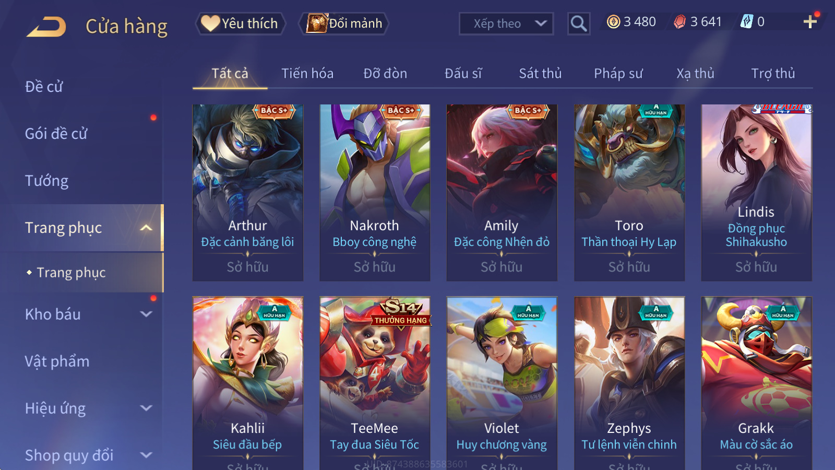
Task: Open Gói đề cử in sidebar
Action: point(56,134)
